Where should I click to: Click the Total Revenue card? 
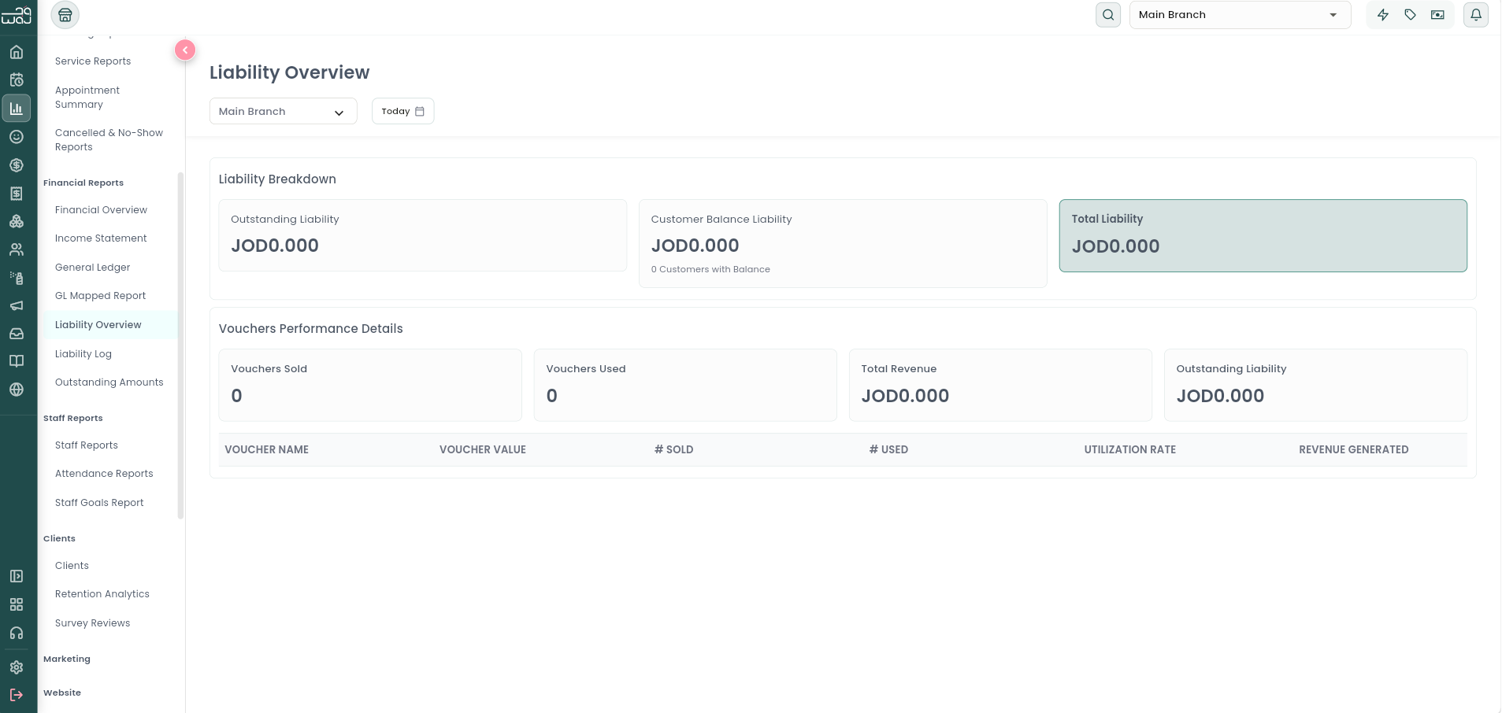pyautogui.click(x=1000, y=386)
